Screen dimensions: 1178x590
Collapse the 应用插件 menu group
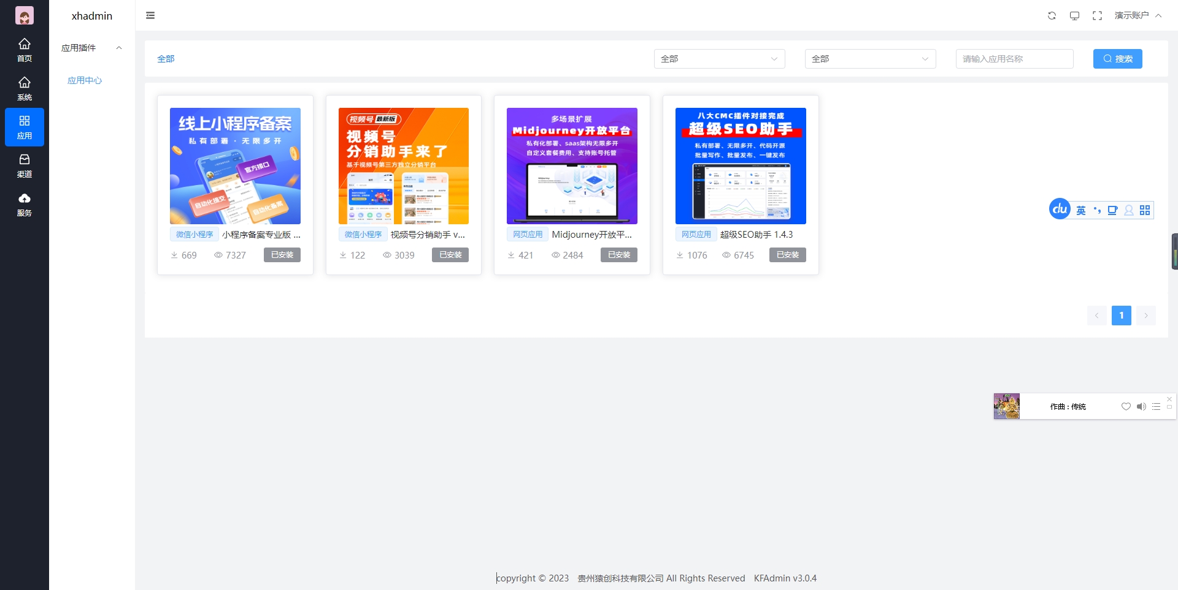[x=92, y=48]
